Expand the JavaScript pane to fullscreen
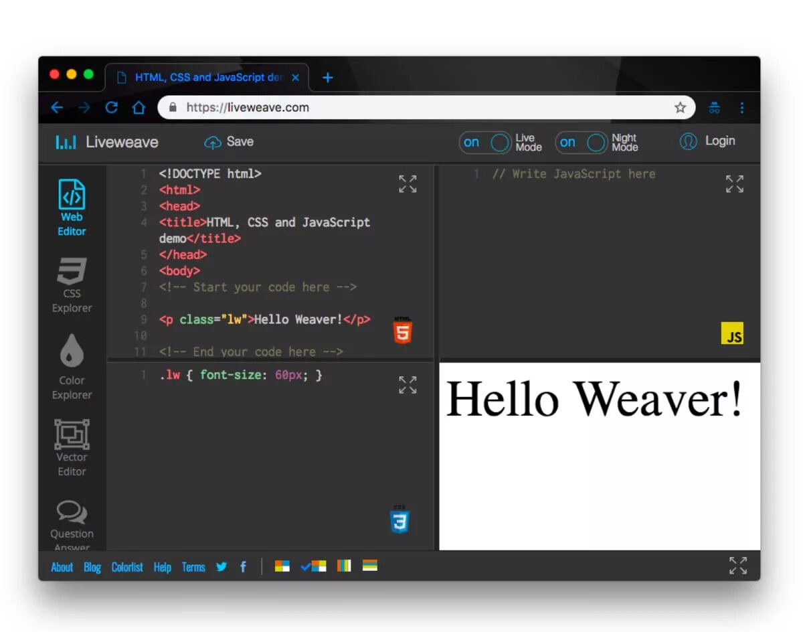Image resolution: width=803 pixels, height=632 pixels. [734, 184]
